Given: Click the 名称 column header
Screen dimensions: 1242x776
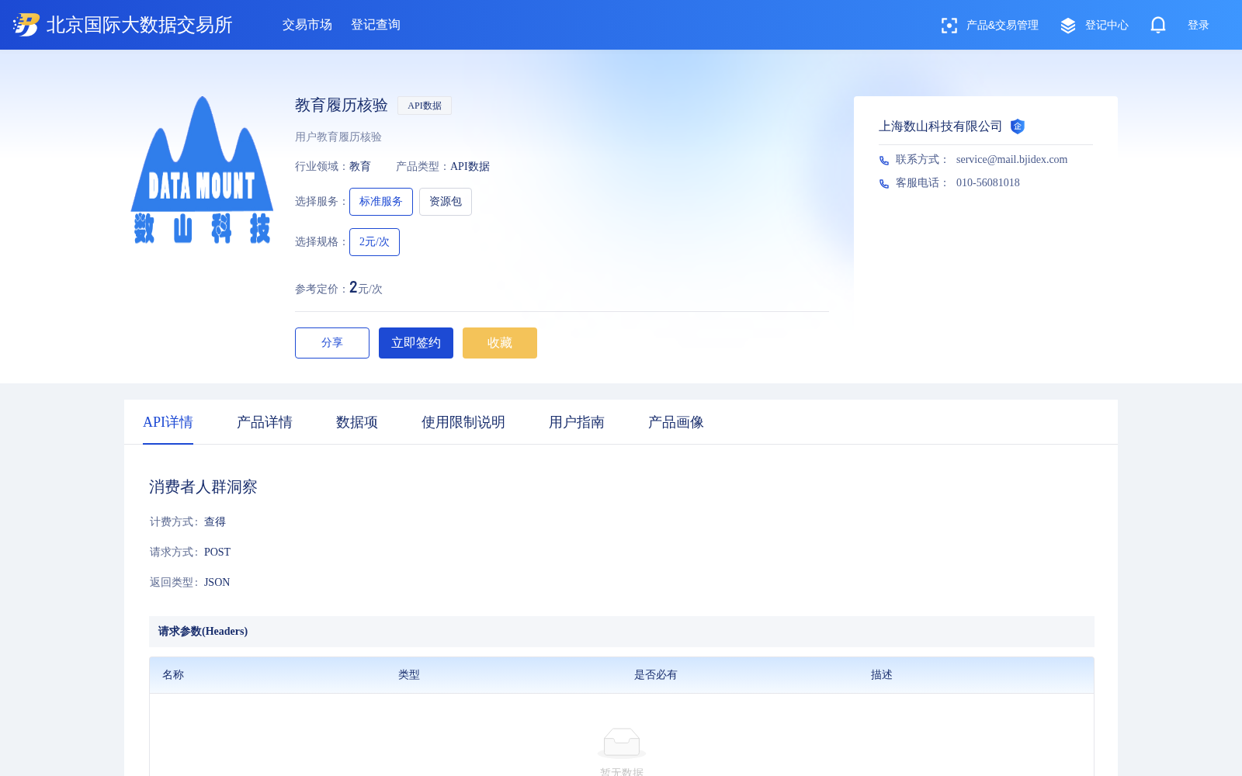Looking at the screenshot, I should [x=173, y=675].
